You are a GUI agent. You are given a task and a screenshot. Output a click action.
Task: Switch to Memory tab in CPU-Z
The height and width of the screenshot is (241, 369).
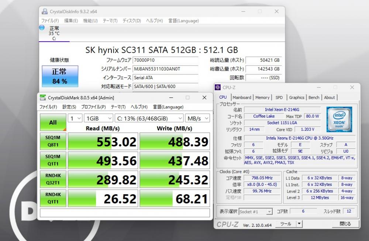262,98
